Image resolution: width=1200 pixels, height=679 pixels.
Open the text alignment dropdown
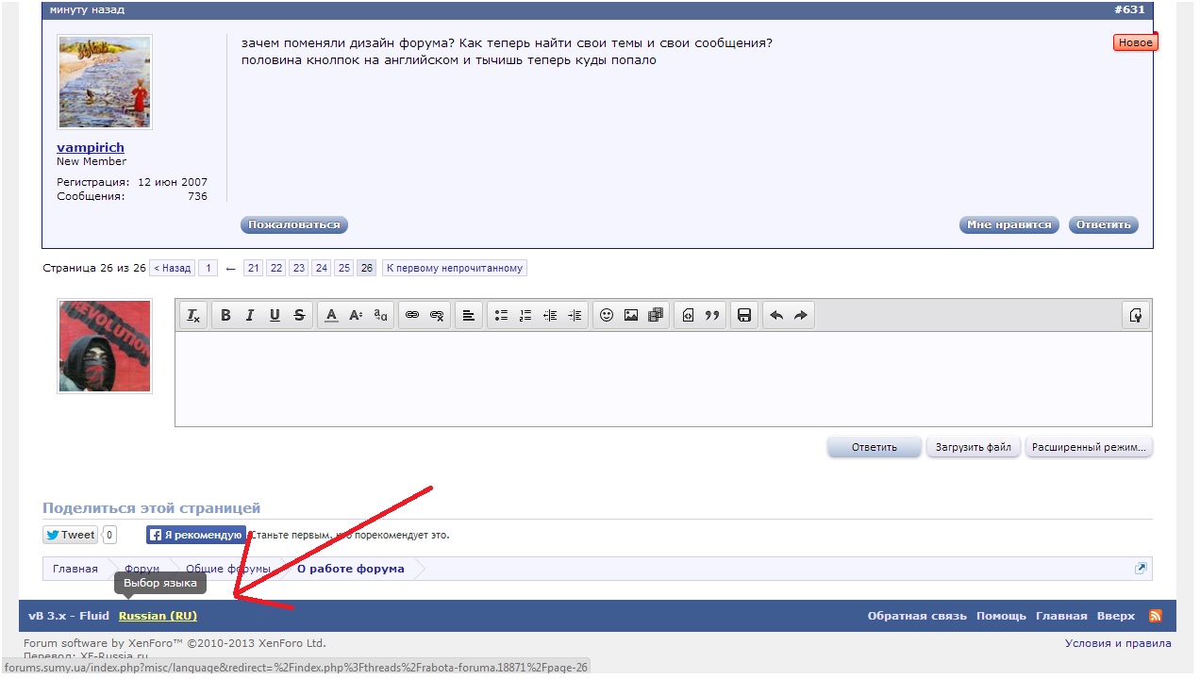coord(468,316)
